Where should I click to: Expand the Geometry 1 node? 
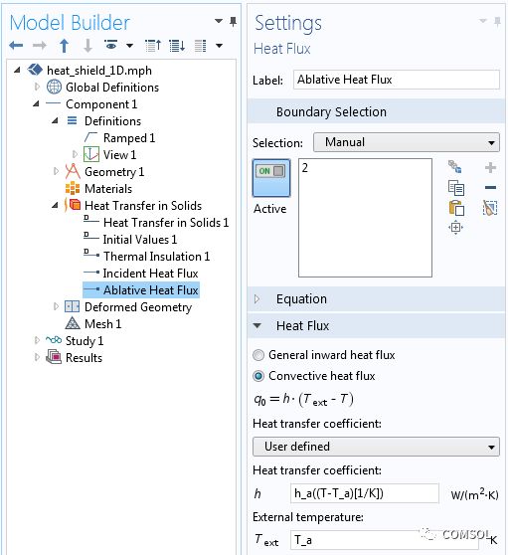56,171
